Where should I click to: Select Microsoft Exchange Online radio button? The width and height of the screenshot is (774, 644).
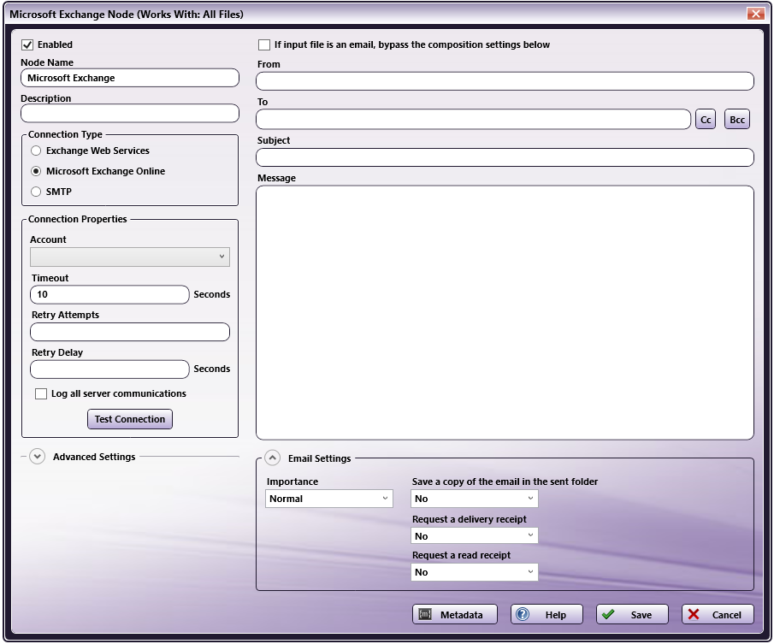pos(36,171)
